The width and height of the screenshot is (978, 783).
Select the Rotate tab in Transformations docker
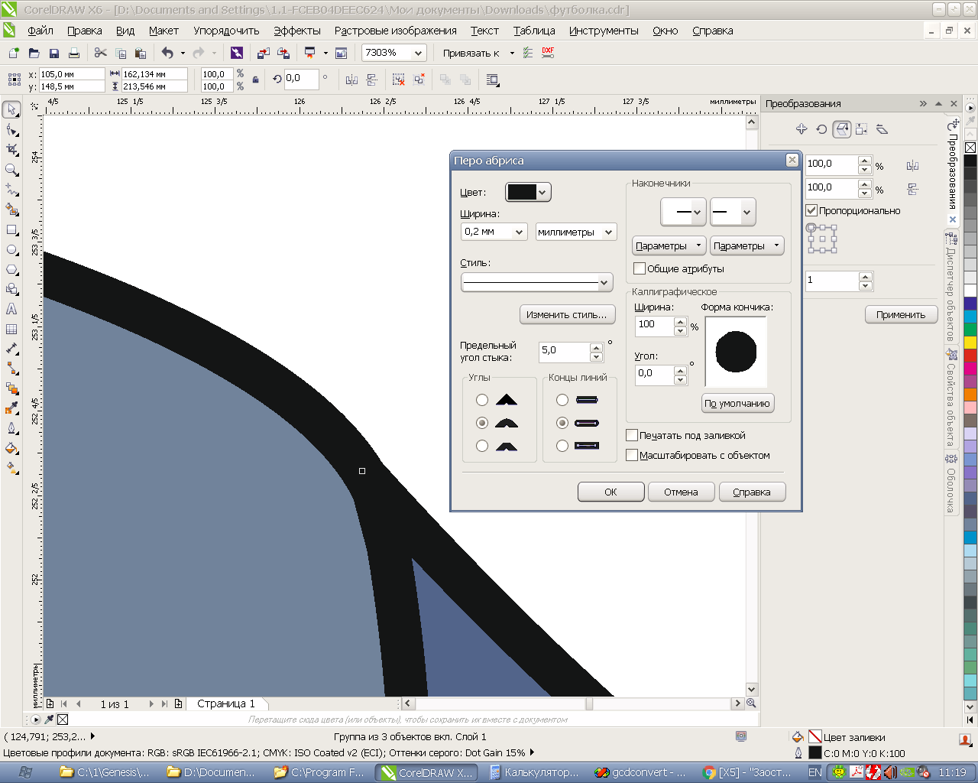tap(821, 129)
